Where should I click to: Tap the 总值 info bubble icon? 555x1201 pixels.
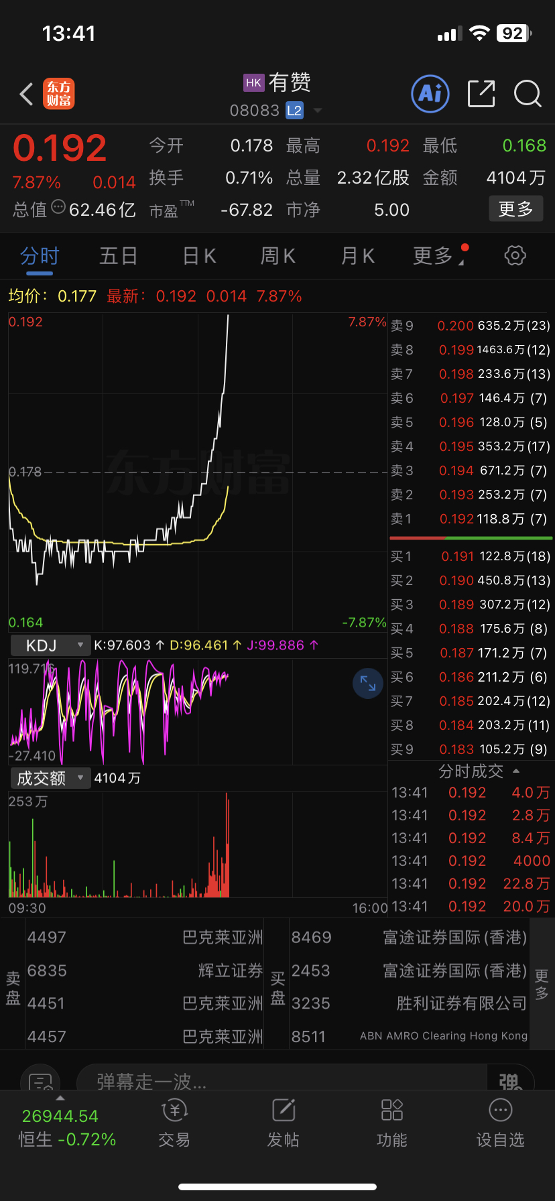click(58, 207)
